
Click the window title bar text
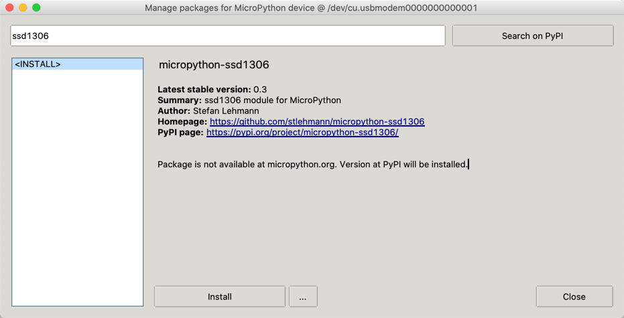click(311, 7)
